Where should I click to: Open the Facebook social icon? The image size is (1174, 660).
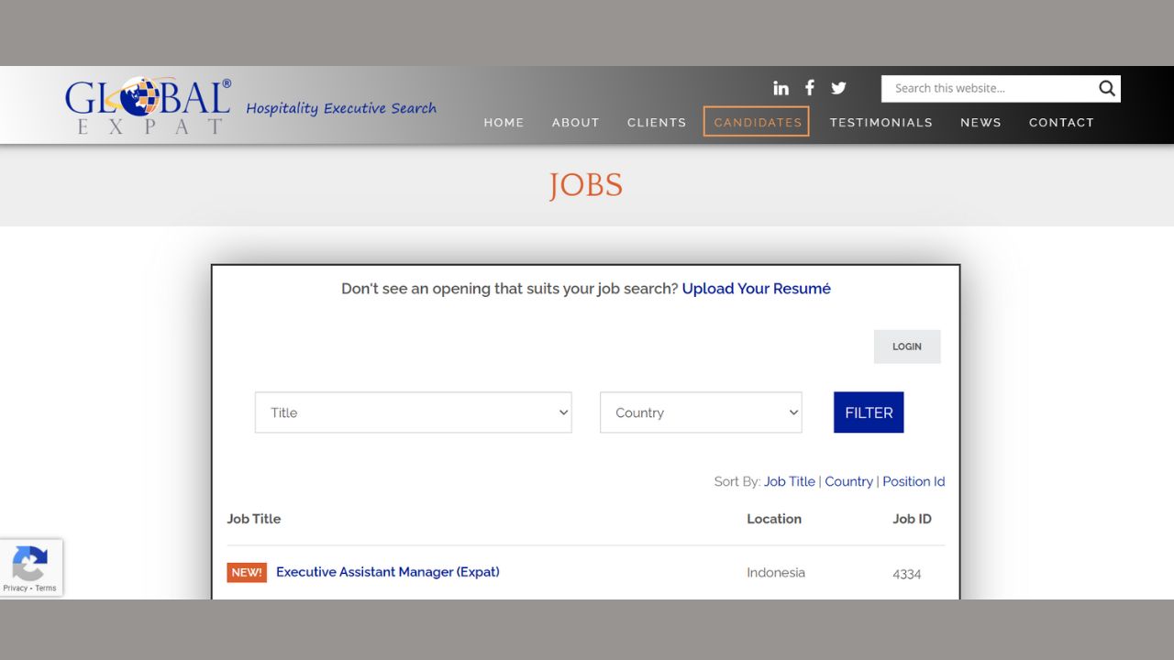tap(810, 87)
